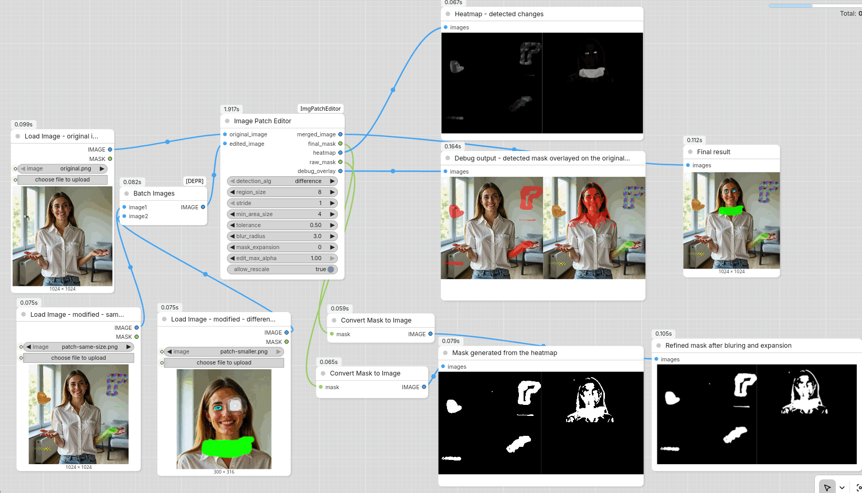
Task: Select next image on original.png right arrow
Action: click(102, 169)
